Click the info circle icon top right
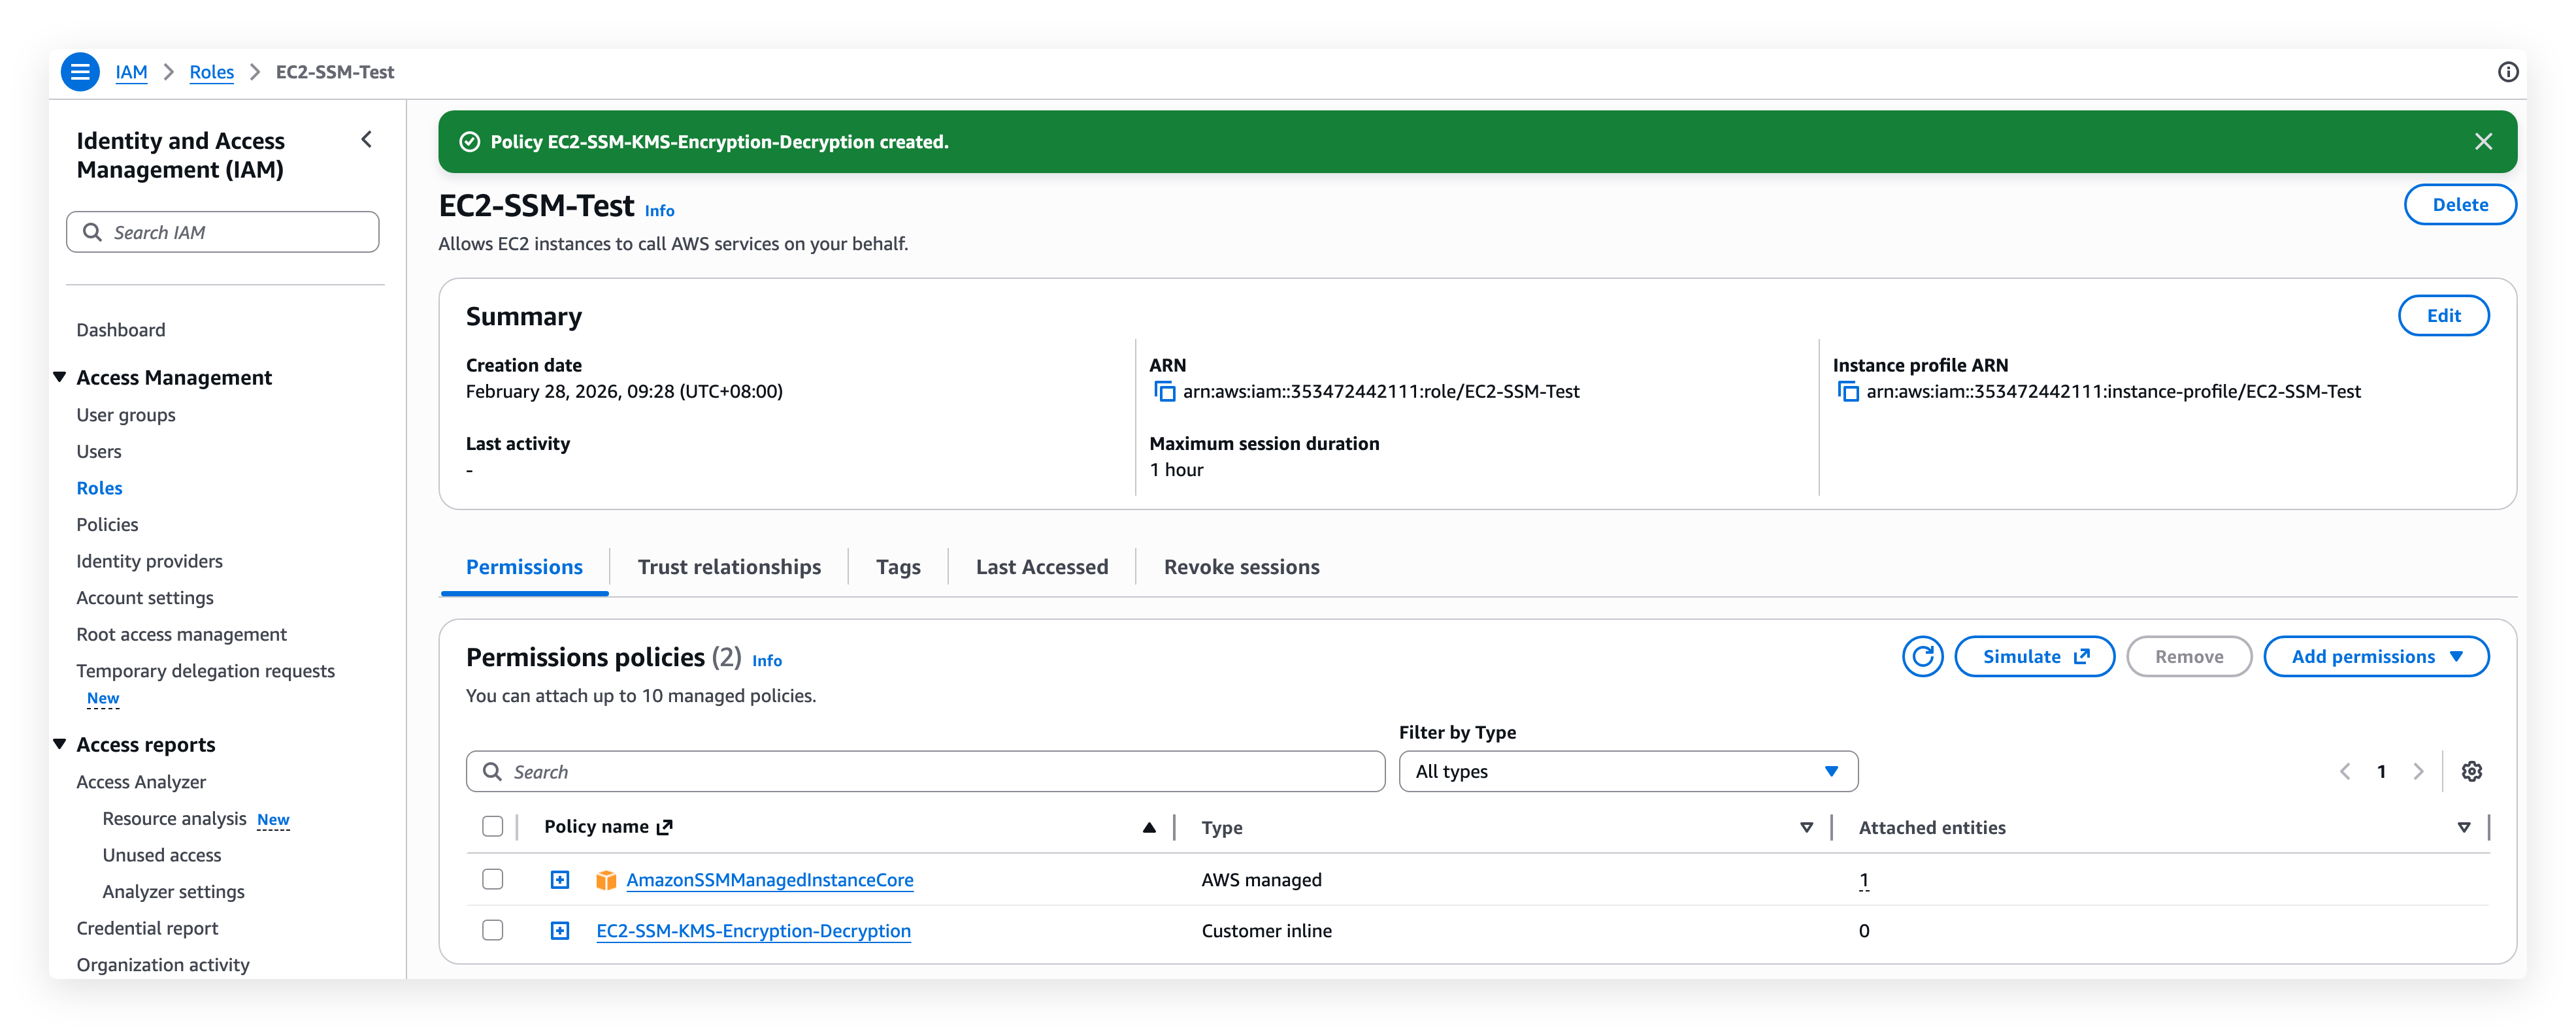 (x=2507, y=72)
